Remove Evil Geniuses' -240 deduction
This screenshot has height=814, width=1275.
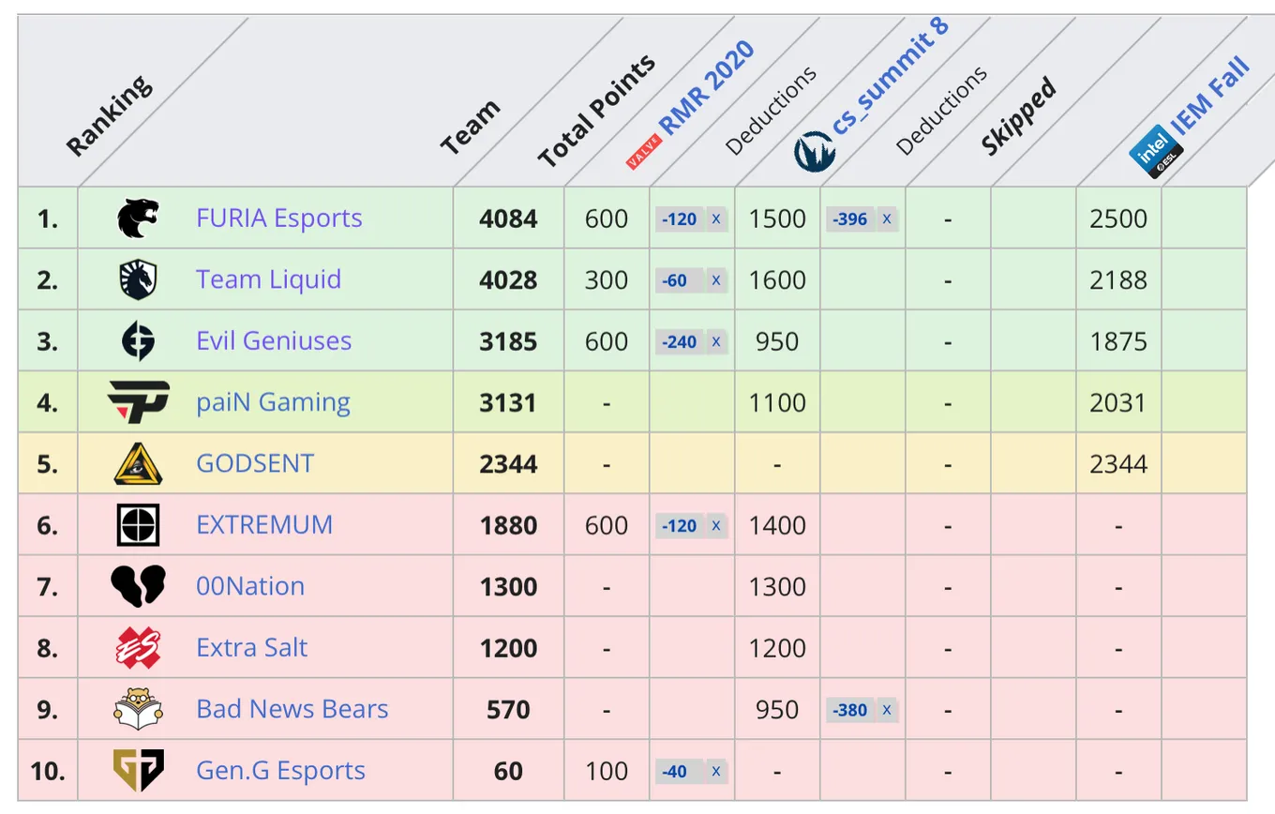[x=715, y=342]
